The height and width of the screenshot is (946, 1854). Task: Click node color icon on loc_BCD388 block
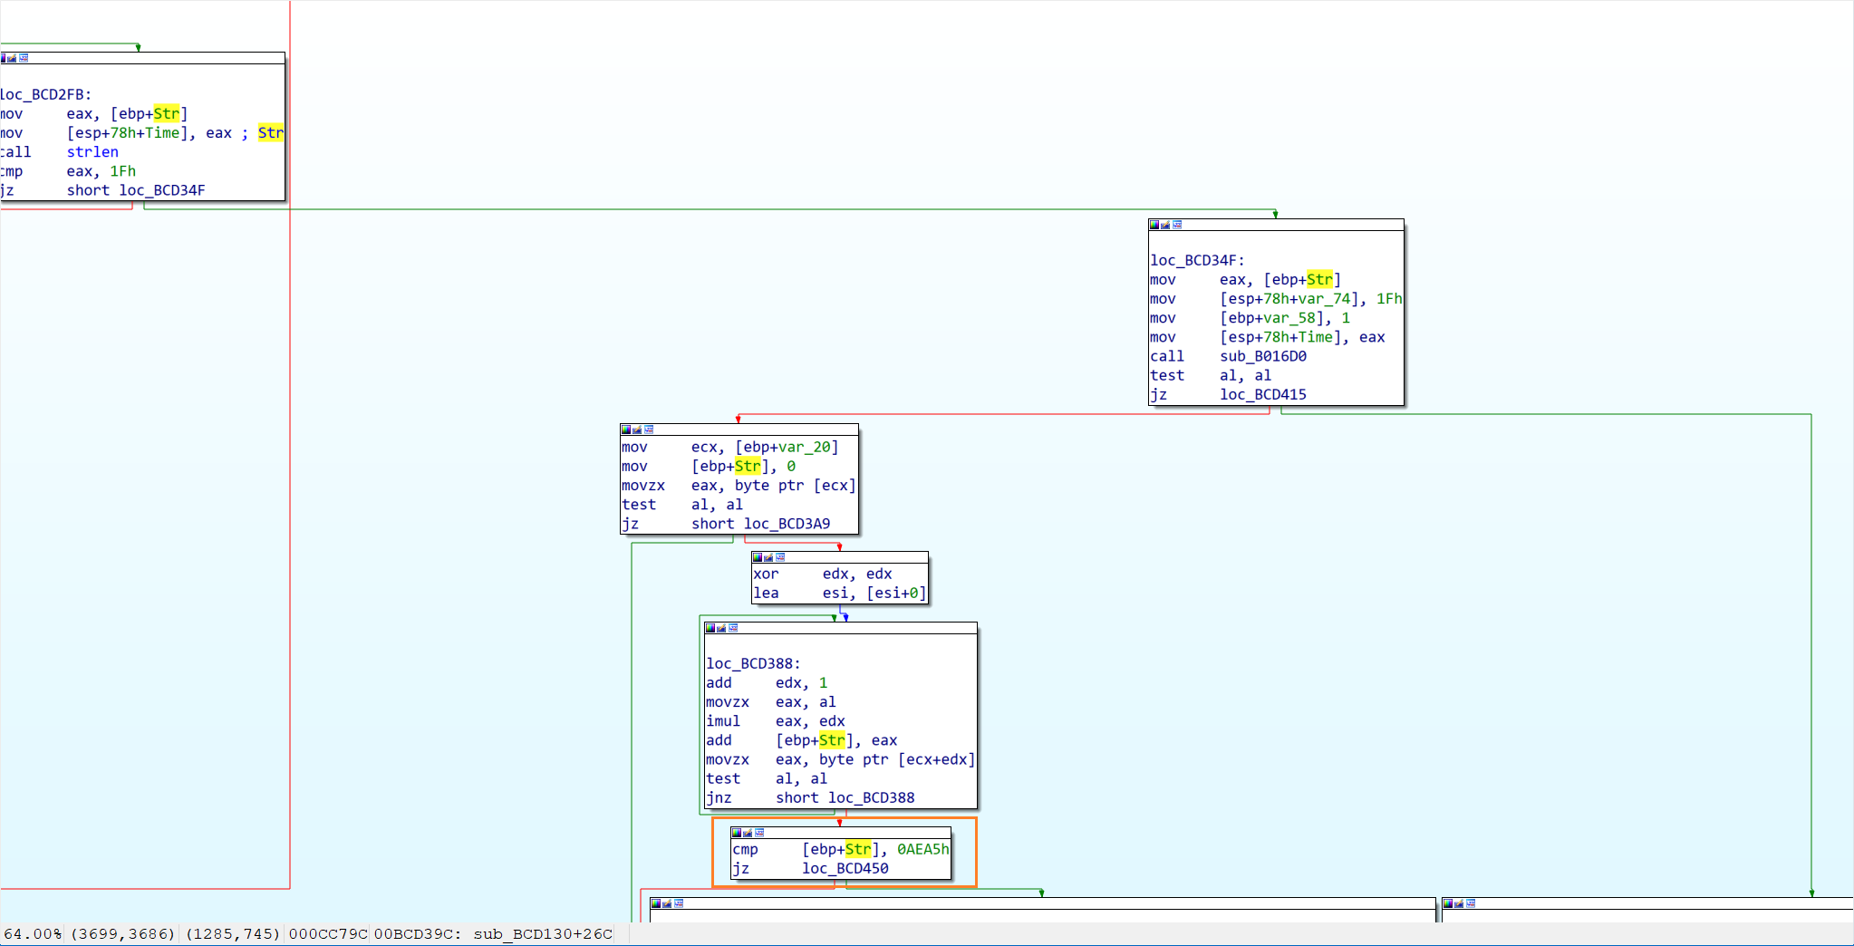[x=710, y=628]
